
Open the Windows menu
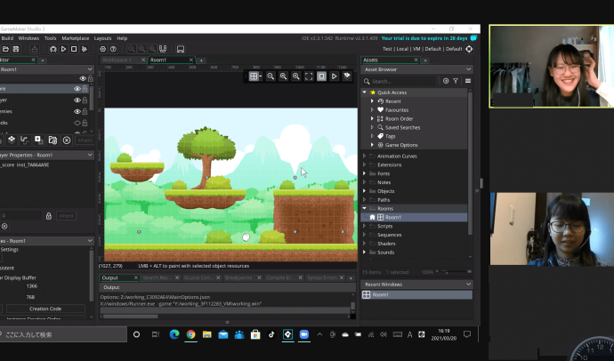pos(28,38)
